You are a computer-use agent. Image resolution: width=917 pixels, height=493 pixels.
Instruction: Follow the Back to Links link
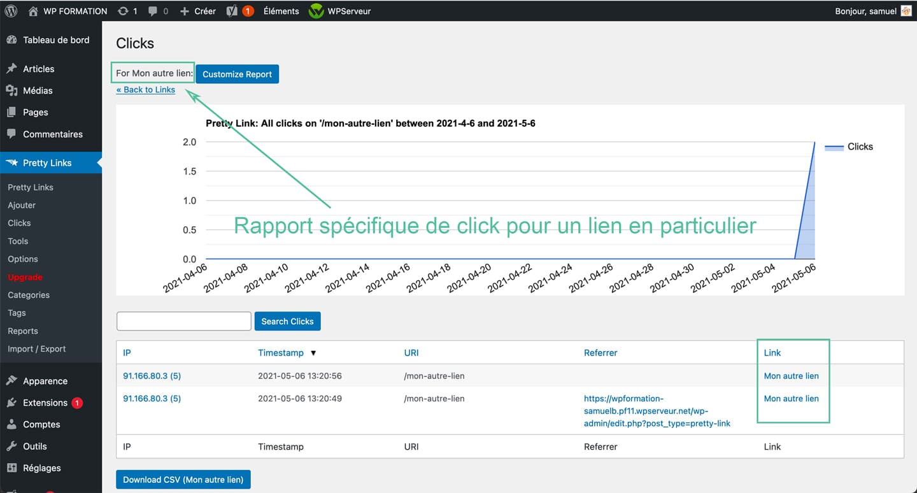[145, 89]
